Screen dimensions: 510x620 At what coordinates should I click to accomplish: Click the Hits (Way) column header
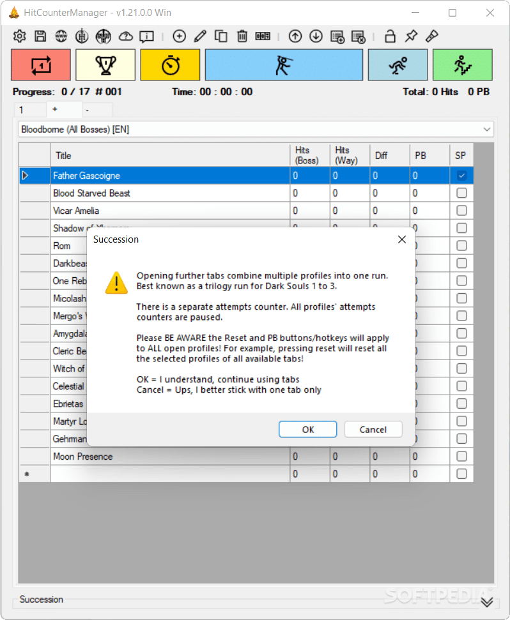(x=350, y=155)
